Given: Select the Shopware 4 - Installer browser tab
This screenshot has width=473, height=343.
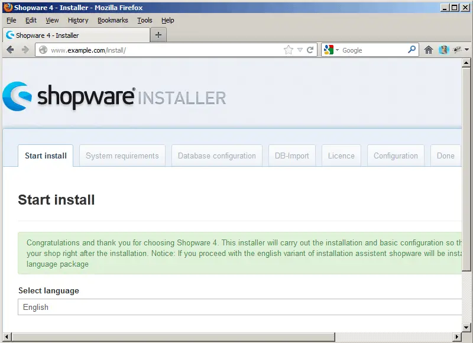Looking at the screenshot, I should click(x=76, y=35).
